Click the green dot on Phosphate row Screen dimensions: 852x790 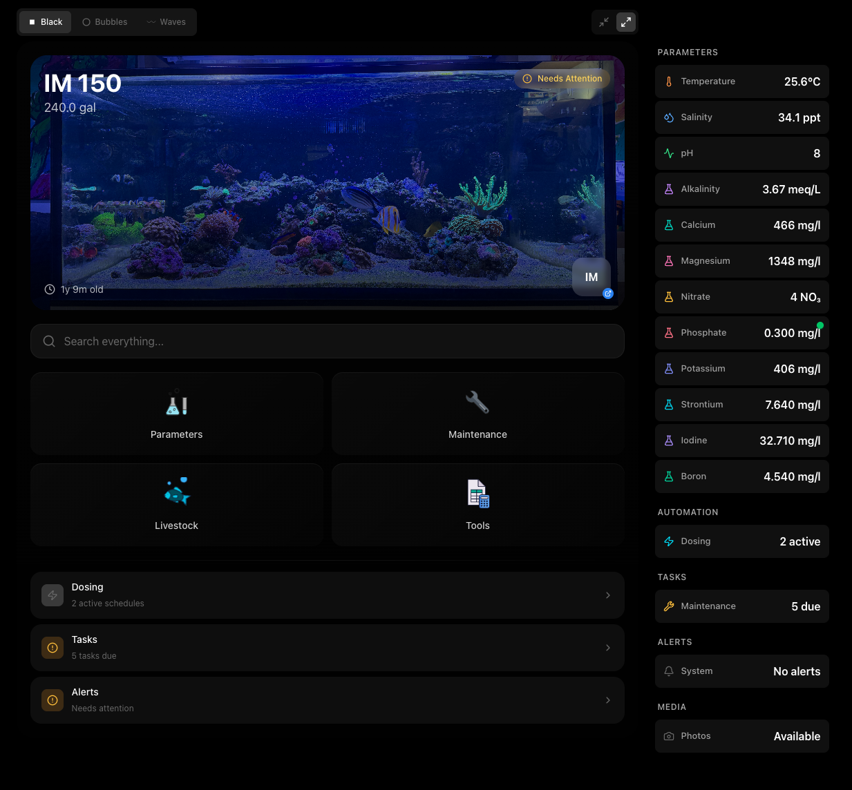pos(820,325)
